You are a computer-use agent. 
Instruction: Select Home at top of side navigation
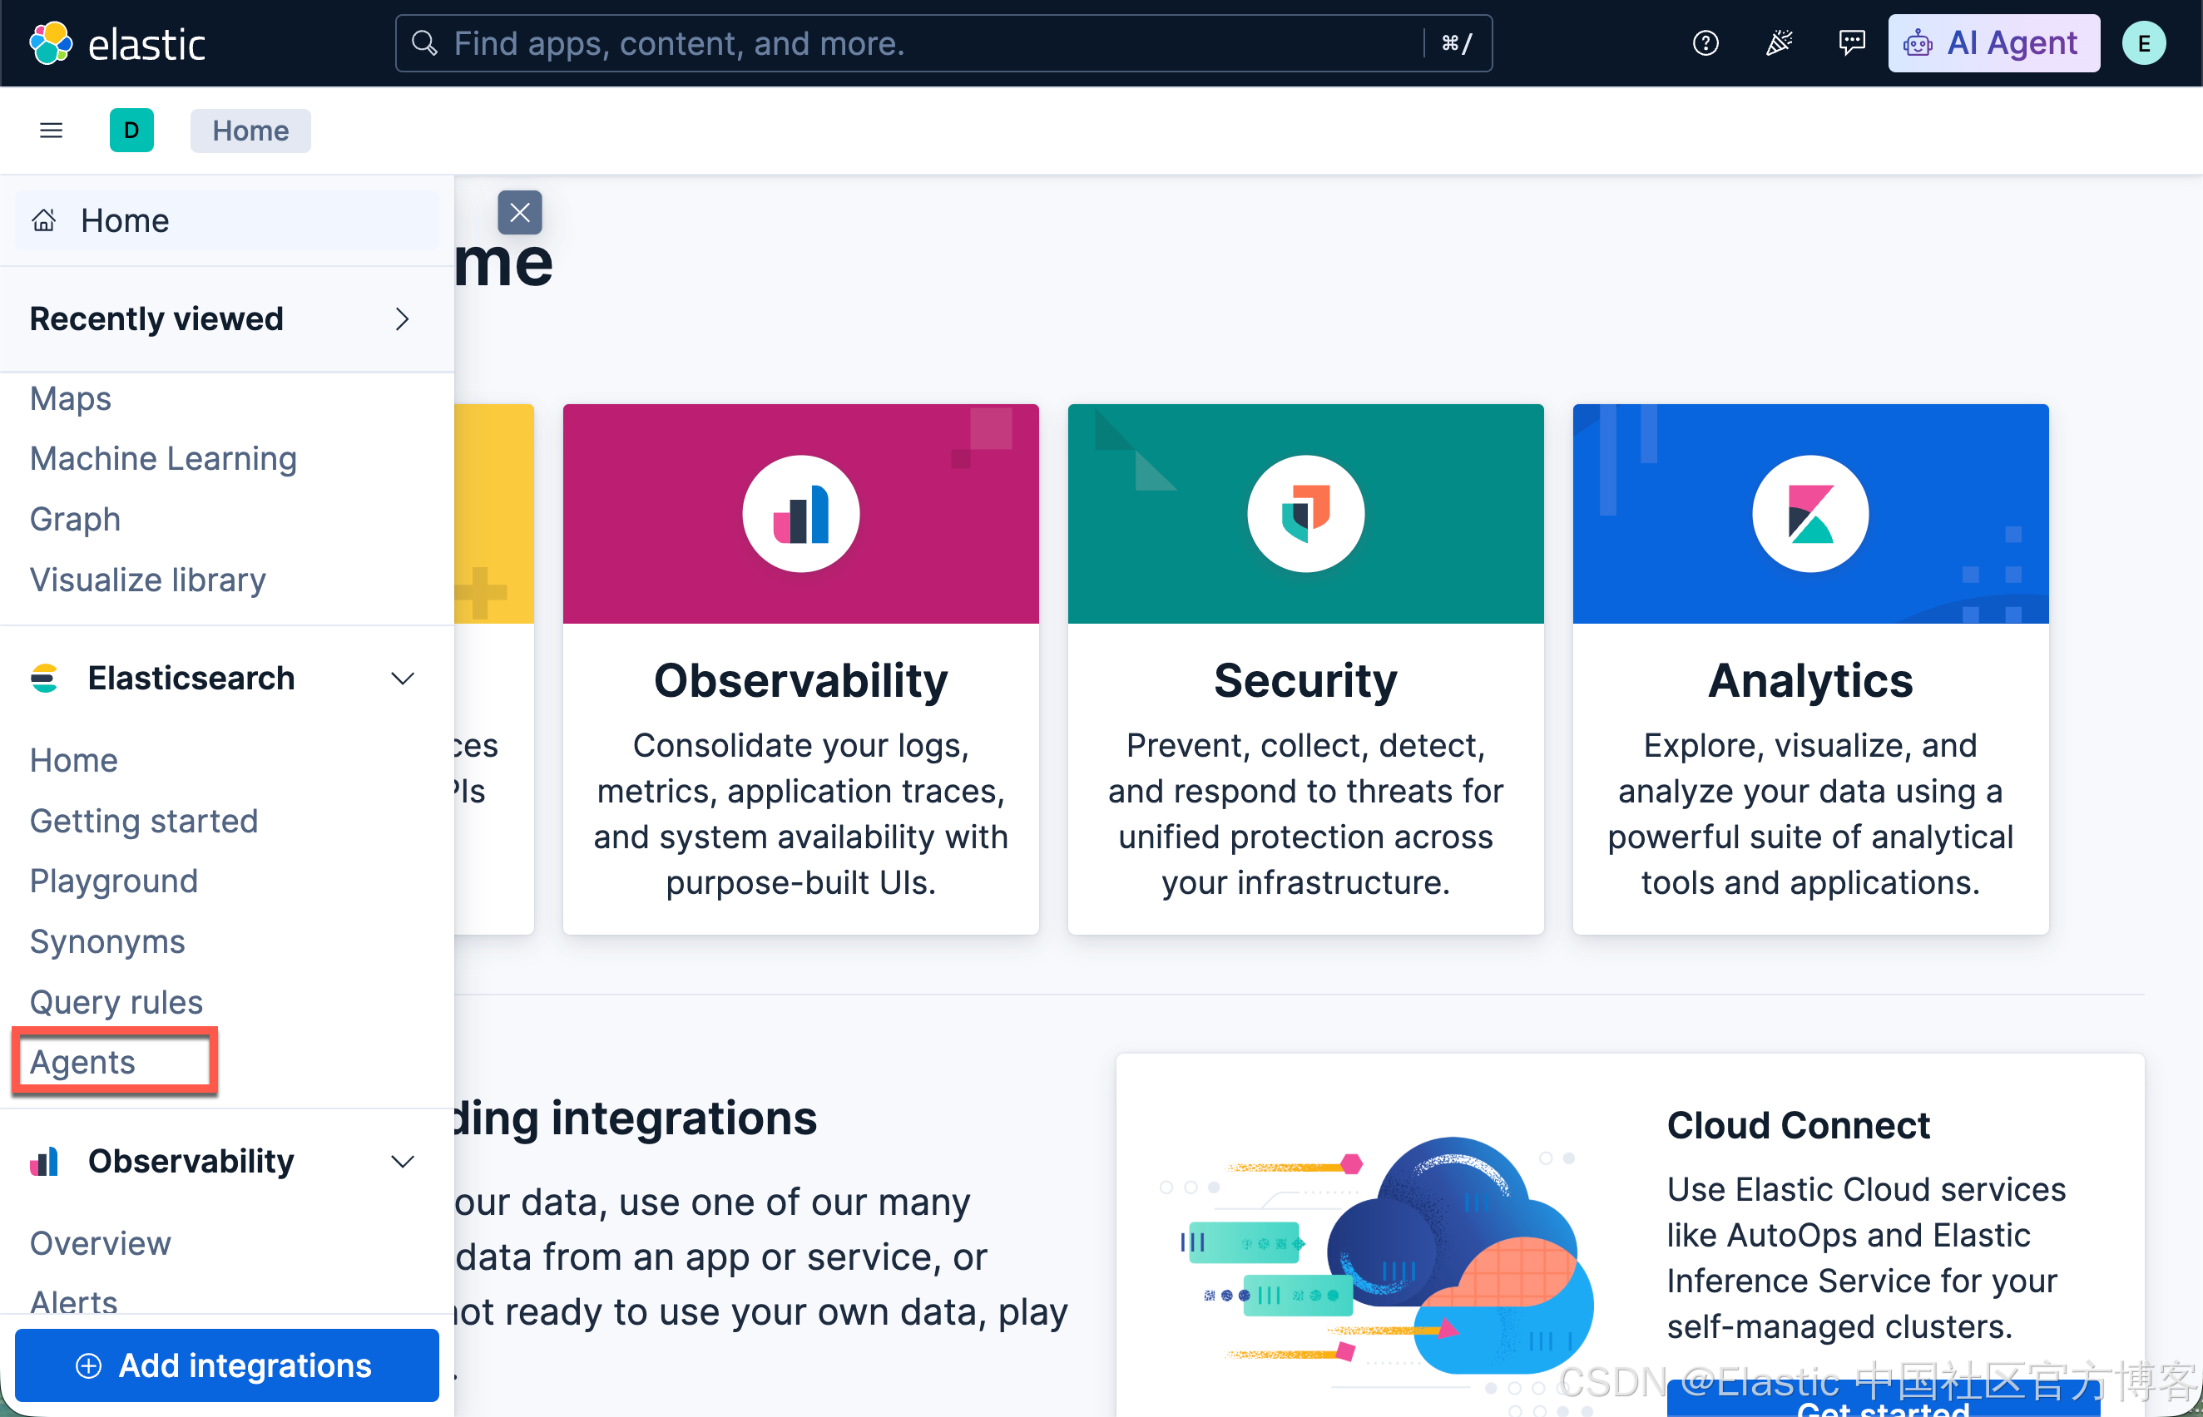(226, 221)
